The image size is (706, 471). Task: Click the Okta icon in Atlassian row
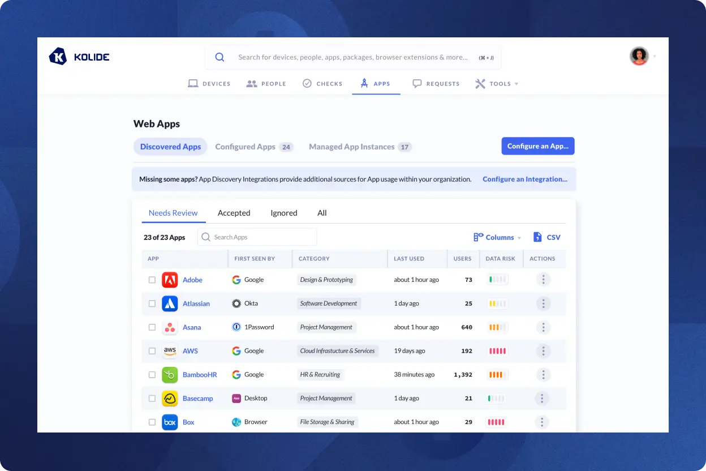[x=236, y=303]
